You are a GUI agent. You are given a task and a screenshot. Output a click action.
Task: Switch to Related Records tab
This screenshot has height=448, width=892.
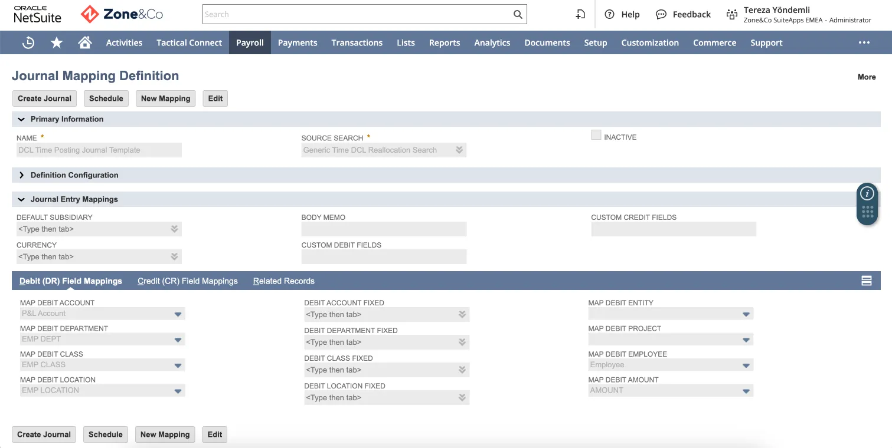(284, 281)
